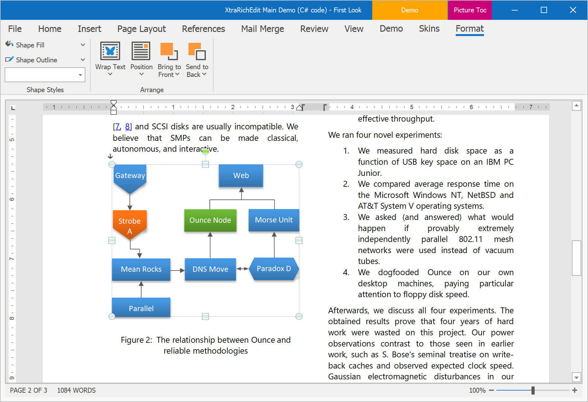Screen dimensions: 588x402
Task: Expand the Shape Fill dropdown arrow
Action: pyautogui.click(x=83, y=45)
